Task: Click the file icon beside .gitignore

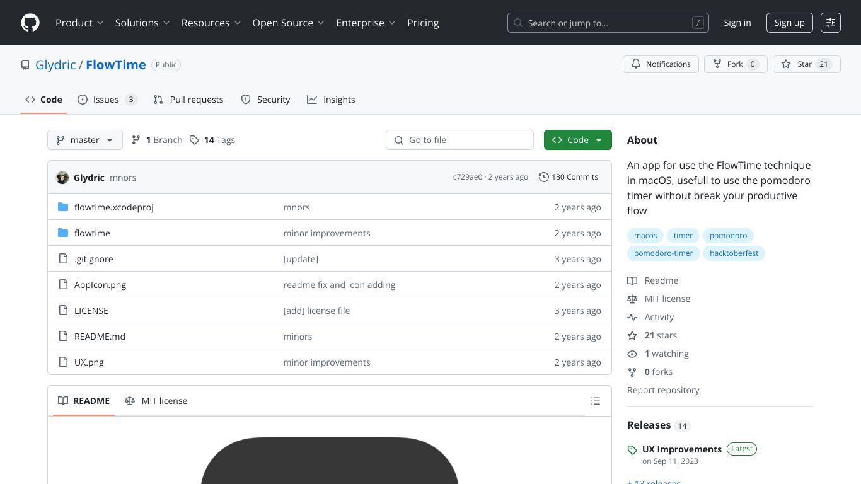Action: pyautogui.click(x=63, y=259)
